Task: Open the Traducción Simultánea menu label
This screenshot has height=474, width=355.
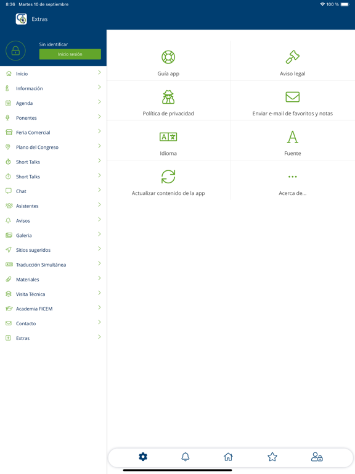Action: point(41,265)
